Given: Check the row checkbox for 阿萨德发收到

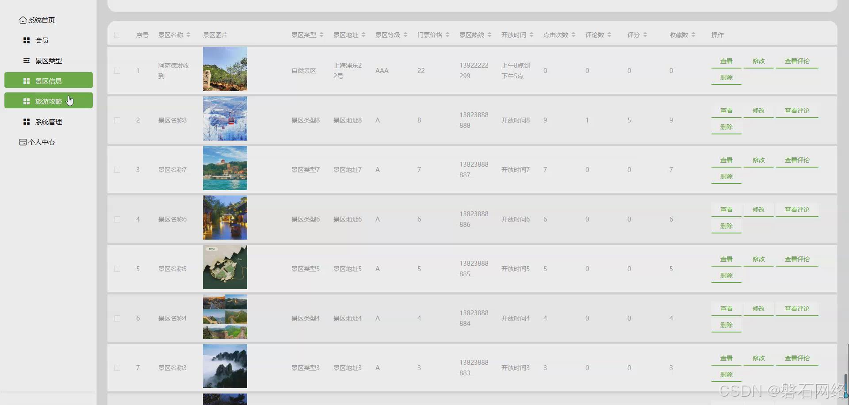Looking at the screenshot, I should [117, 71].
